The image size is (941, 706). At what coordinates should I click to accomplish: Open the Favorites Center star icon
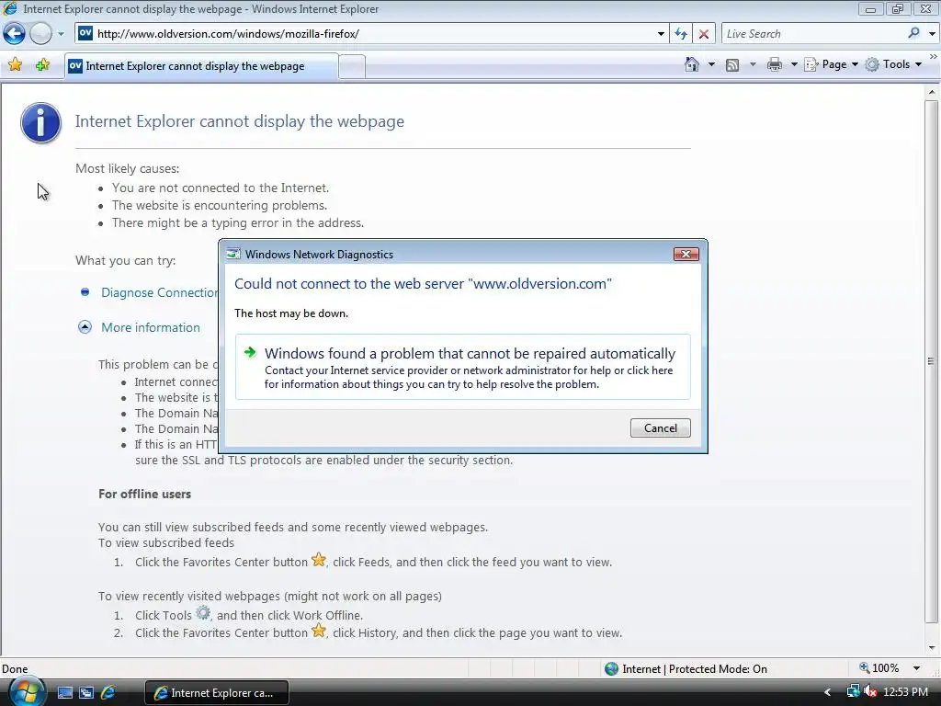[x=16, y=65]
